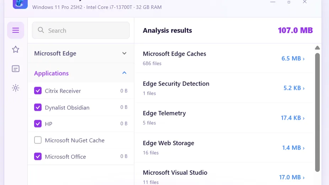Click the scrollbar up arrow
This screenshot has height=185, width=329.
[x=317, y=48]
